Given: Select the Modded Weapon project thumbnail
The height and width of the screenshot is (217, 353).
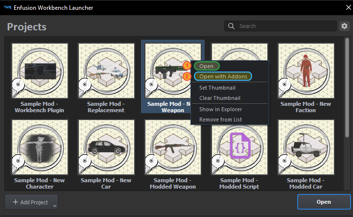Looking at the screenshot, I should (173, 147).
